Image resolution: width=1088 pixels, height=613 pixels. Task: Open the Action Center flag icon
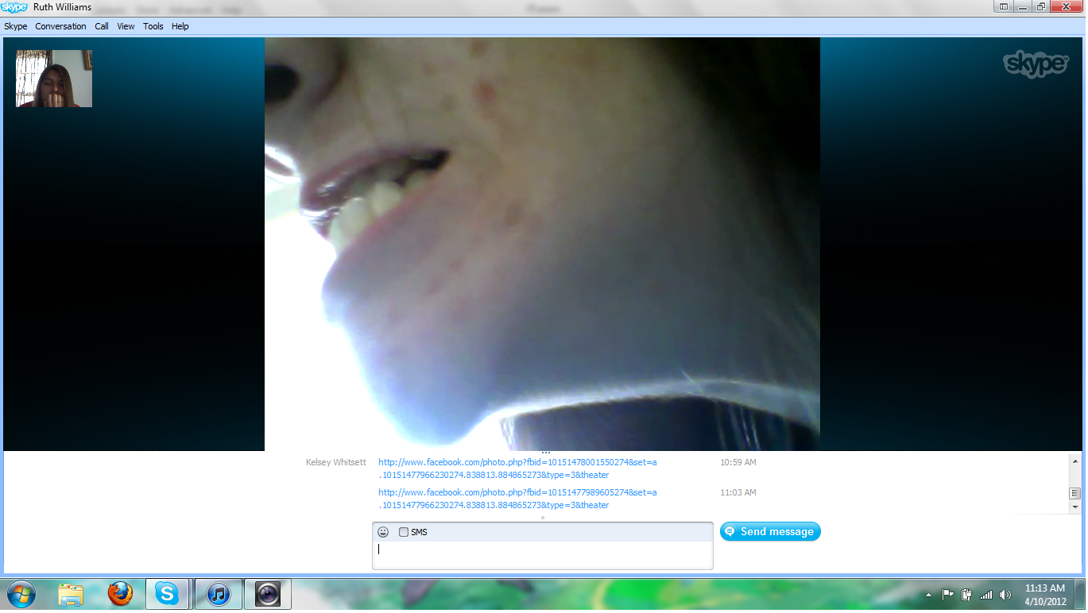click(x=948, y=595)
